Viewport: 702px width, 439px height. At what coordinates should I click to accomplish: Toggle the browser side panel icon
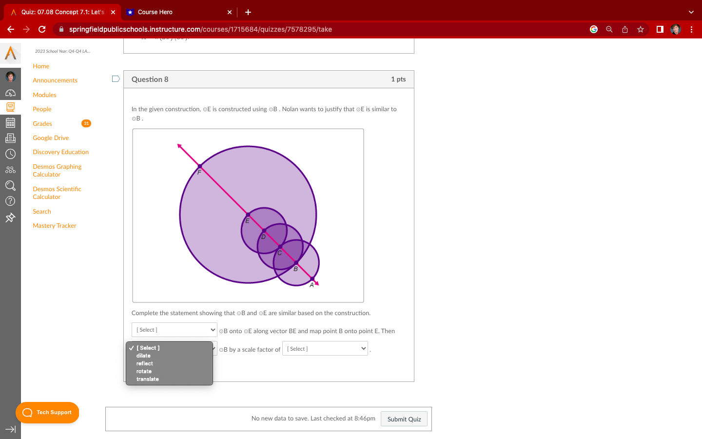coord(660,29)
